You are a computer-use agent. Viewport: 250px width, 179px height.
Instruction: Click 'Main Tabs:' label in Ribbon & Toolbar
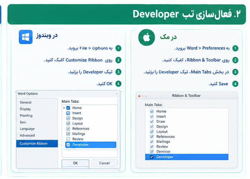pos(154,105)
